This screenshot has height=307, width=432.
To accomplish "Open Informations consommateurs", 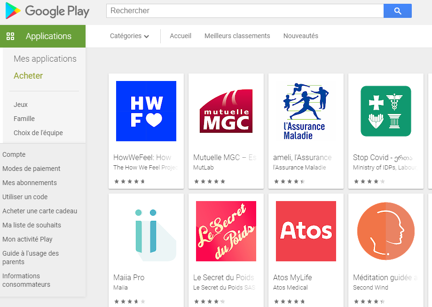I will point(26,280).
